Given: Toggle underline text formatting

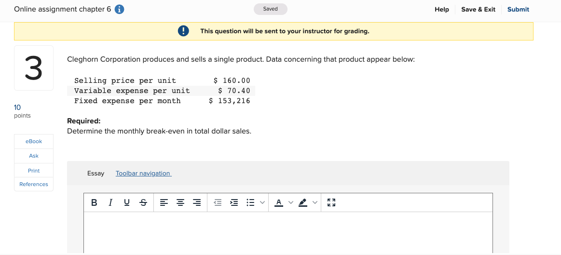Looking at the screenshot, I should (x=127, y=203).
